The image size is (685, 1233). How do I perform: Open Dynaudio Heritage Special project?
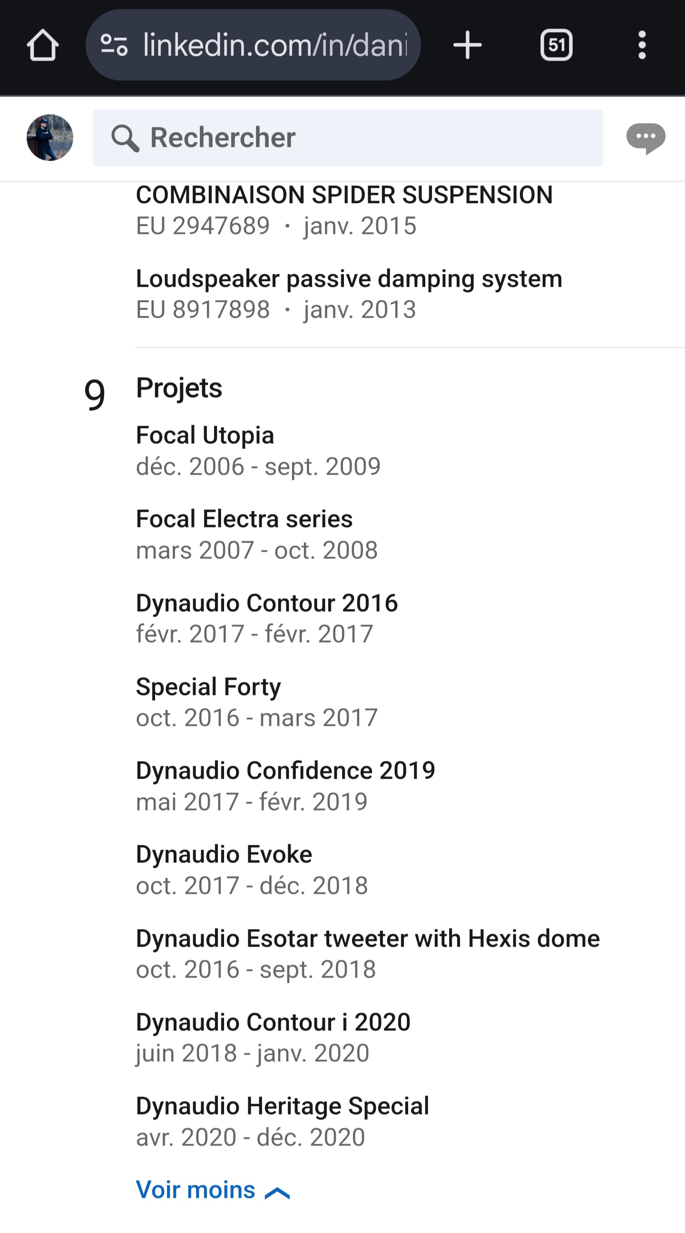coord(283,1106)
